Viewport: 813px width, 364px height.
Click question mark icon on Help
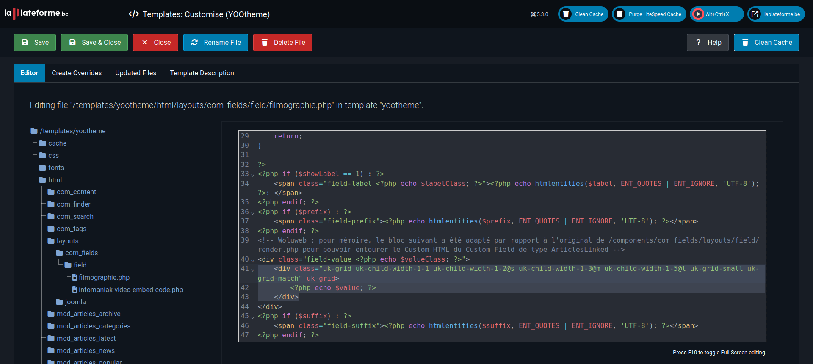(x=698, y=42)
